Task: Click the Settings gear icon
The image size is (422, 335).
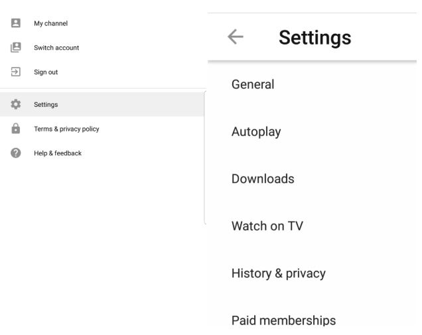Action: [16, 104]
